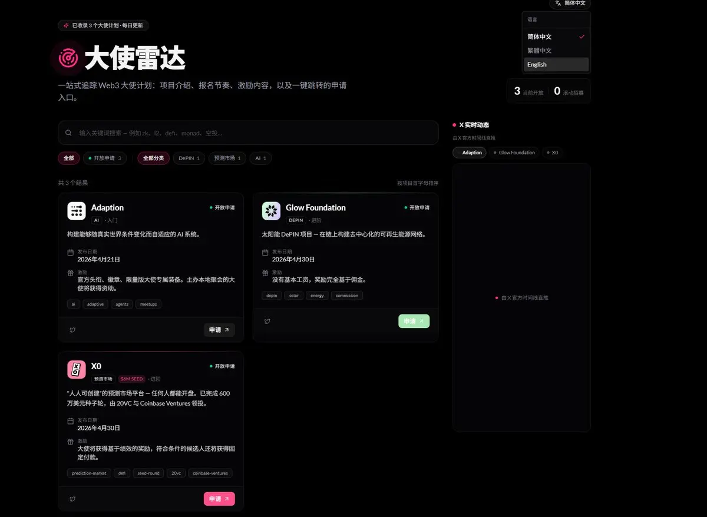
Task: Click the 'defi' tag on X0
Action: pos(122,473)
